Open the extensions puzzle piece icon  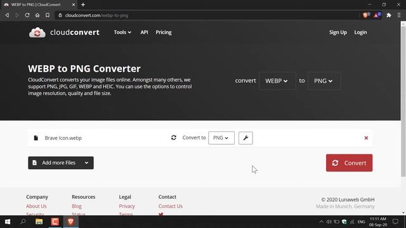[x=389, y=15]
